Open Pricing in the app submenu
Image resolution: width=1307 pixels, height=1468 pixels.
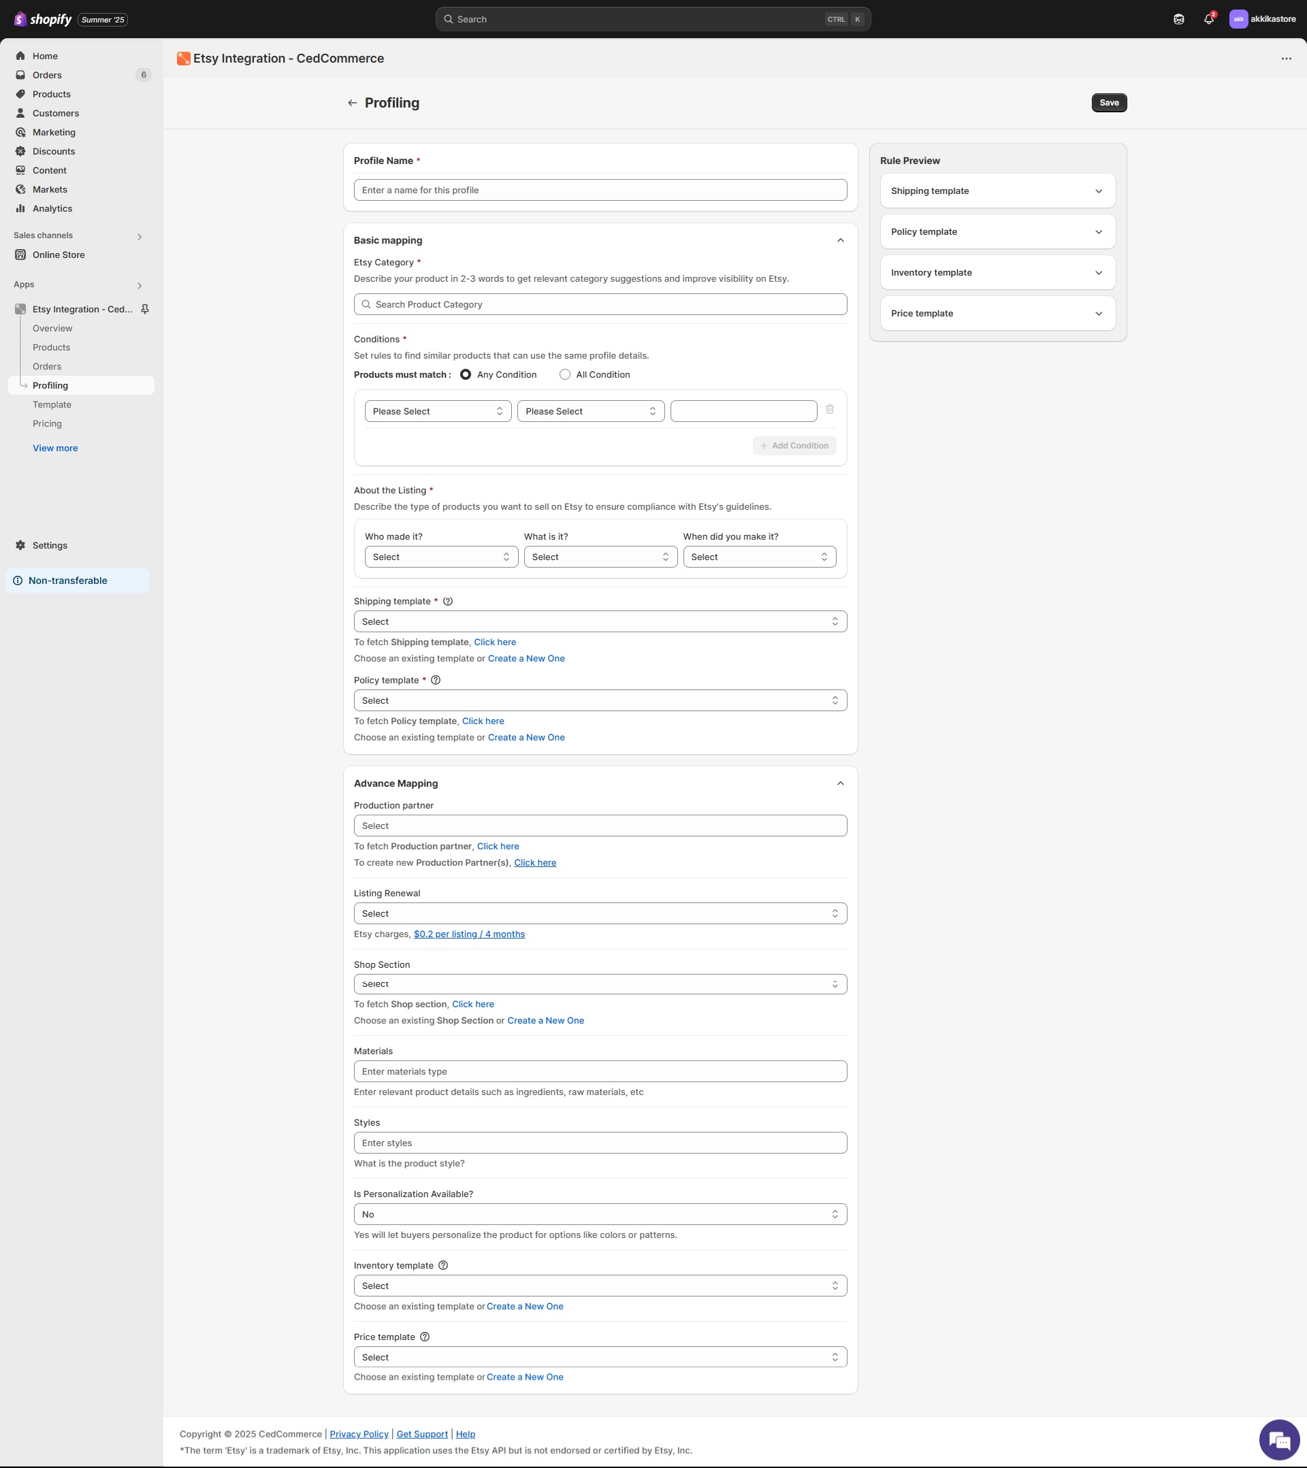pos(47,424)
